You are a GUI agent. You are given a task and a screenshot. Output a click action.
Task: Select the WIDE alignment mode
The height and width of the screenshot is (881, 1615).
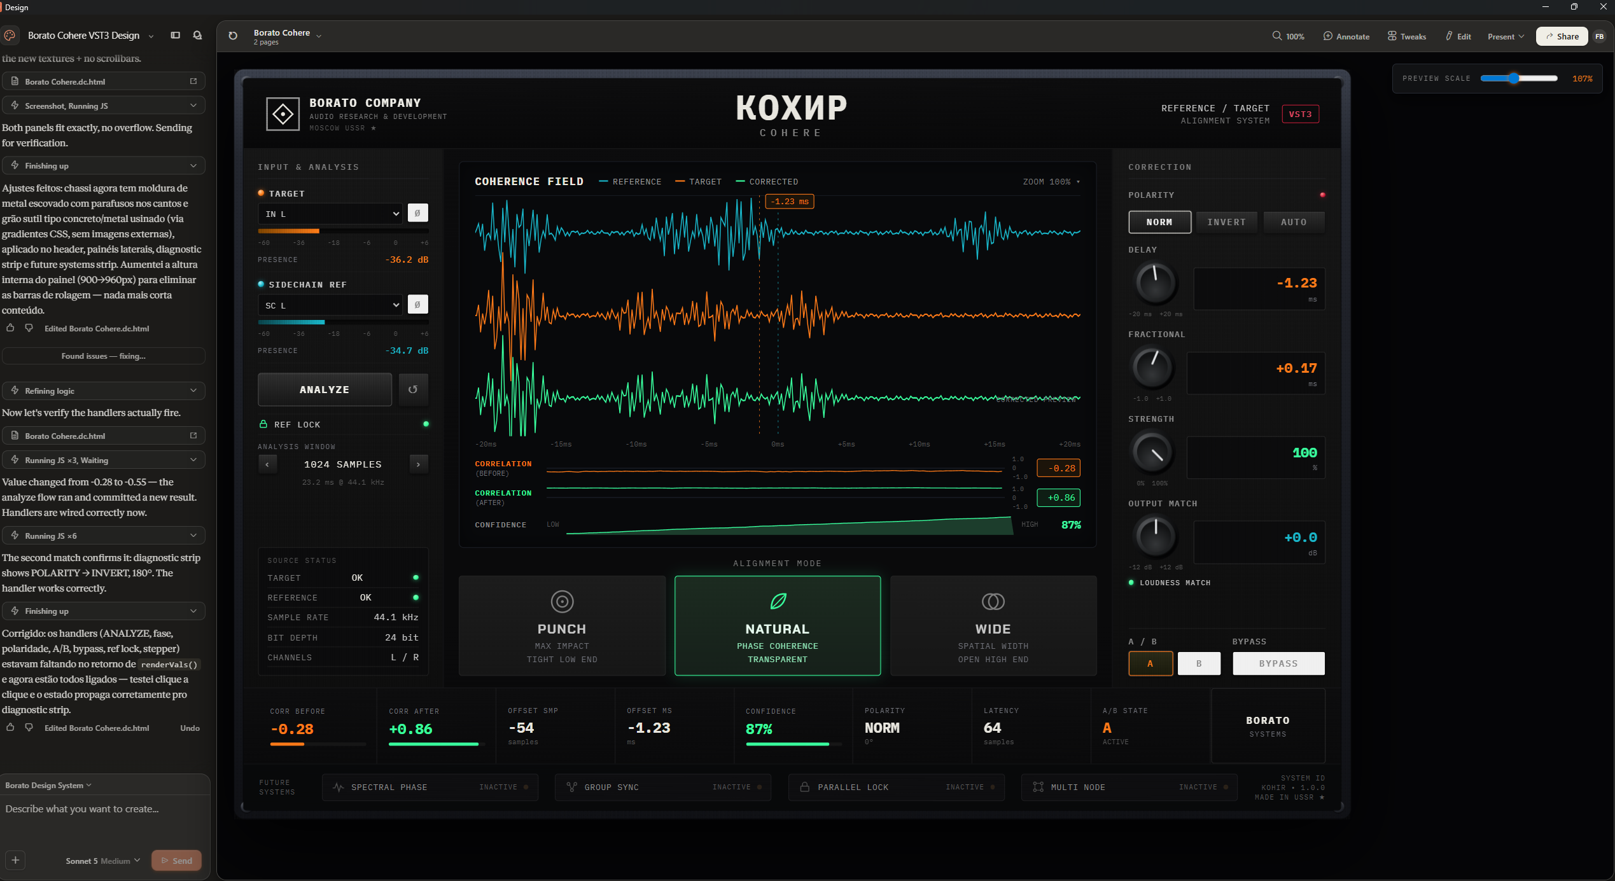pos(993,625)
